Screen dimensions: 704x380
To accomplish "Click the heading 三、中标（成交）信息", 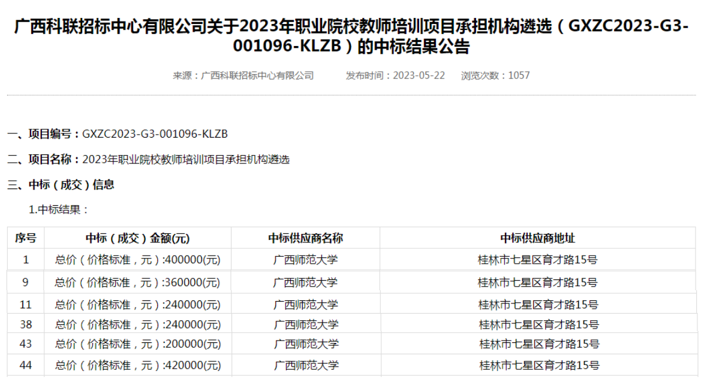I will pyautogui.click(x=61, y=185).
